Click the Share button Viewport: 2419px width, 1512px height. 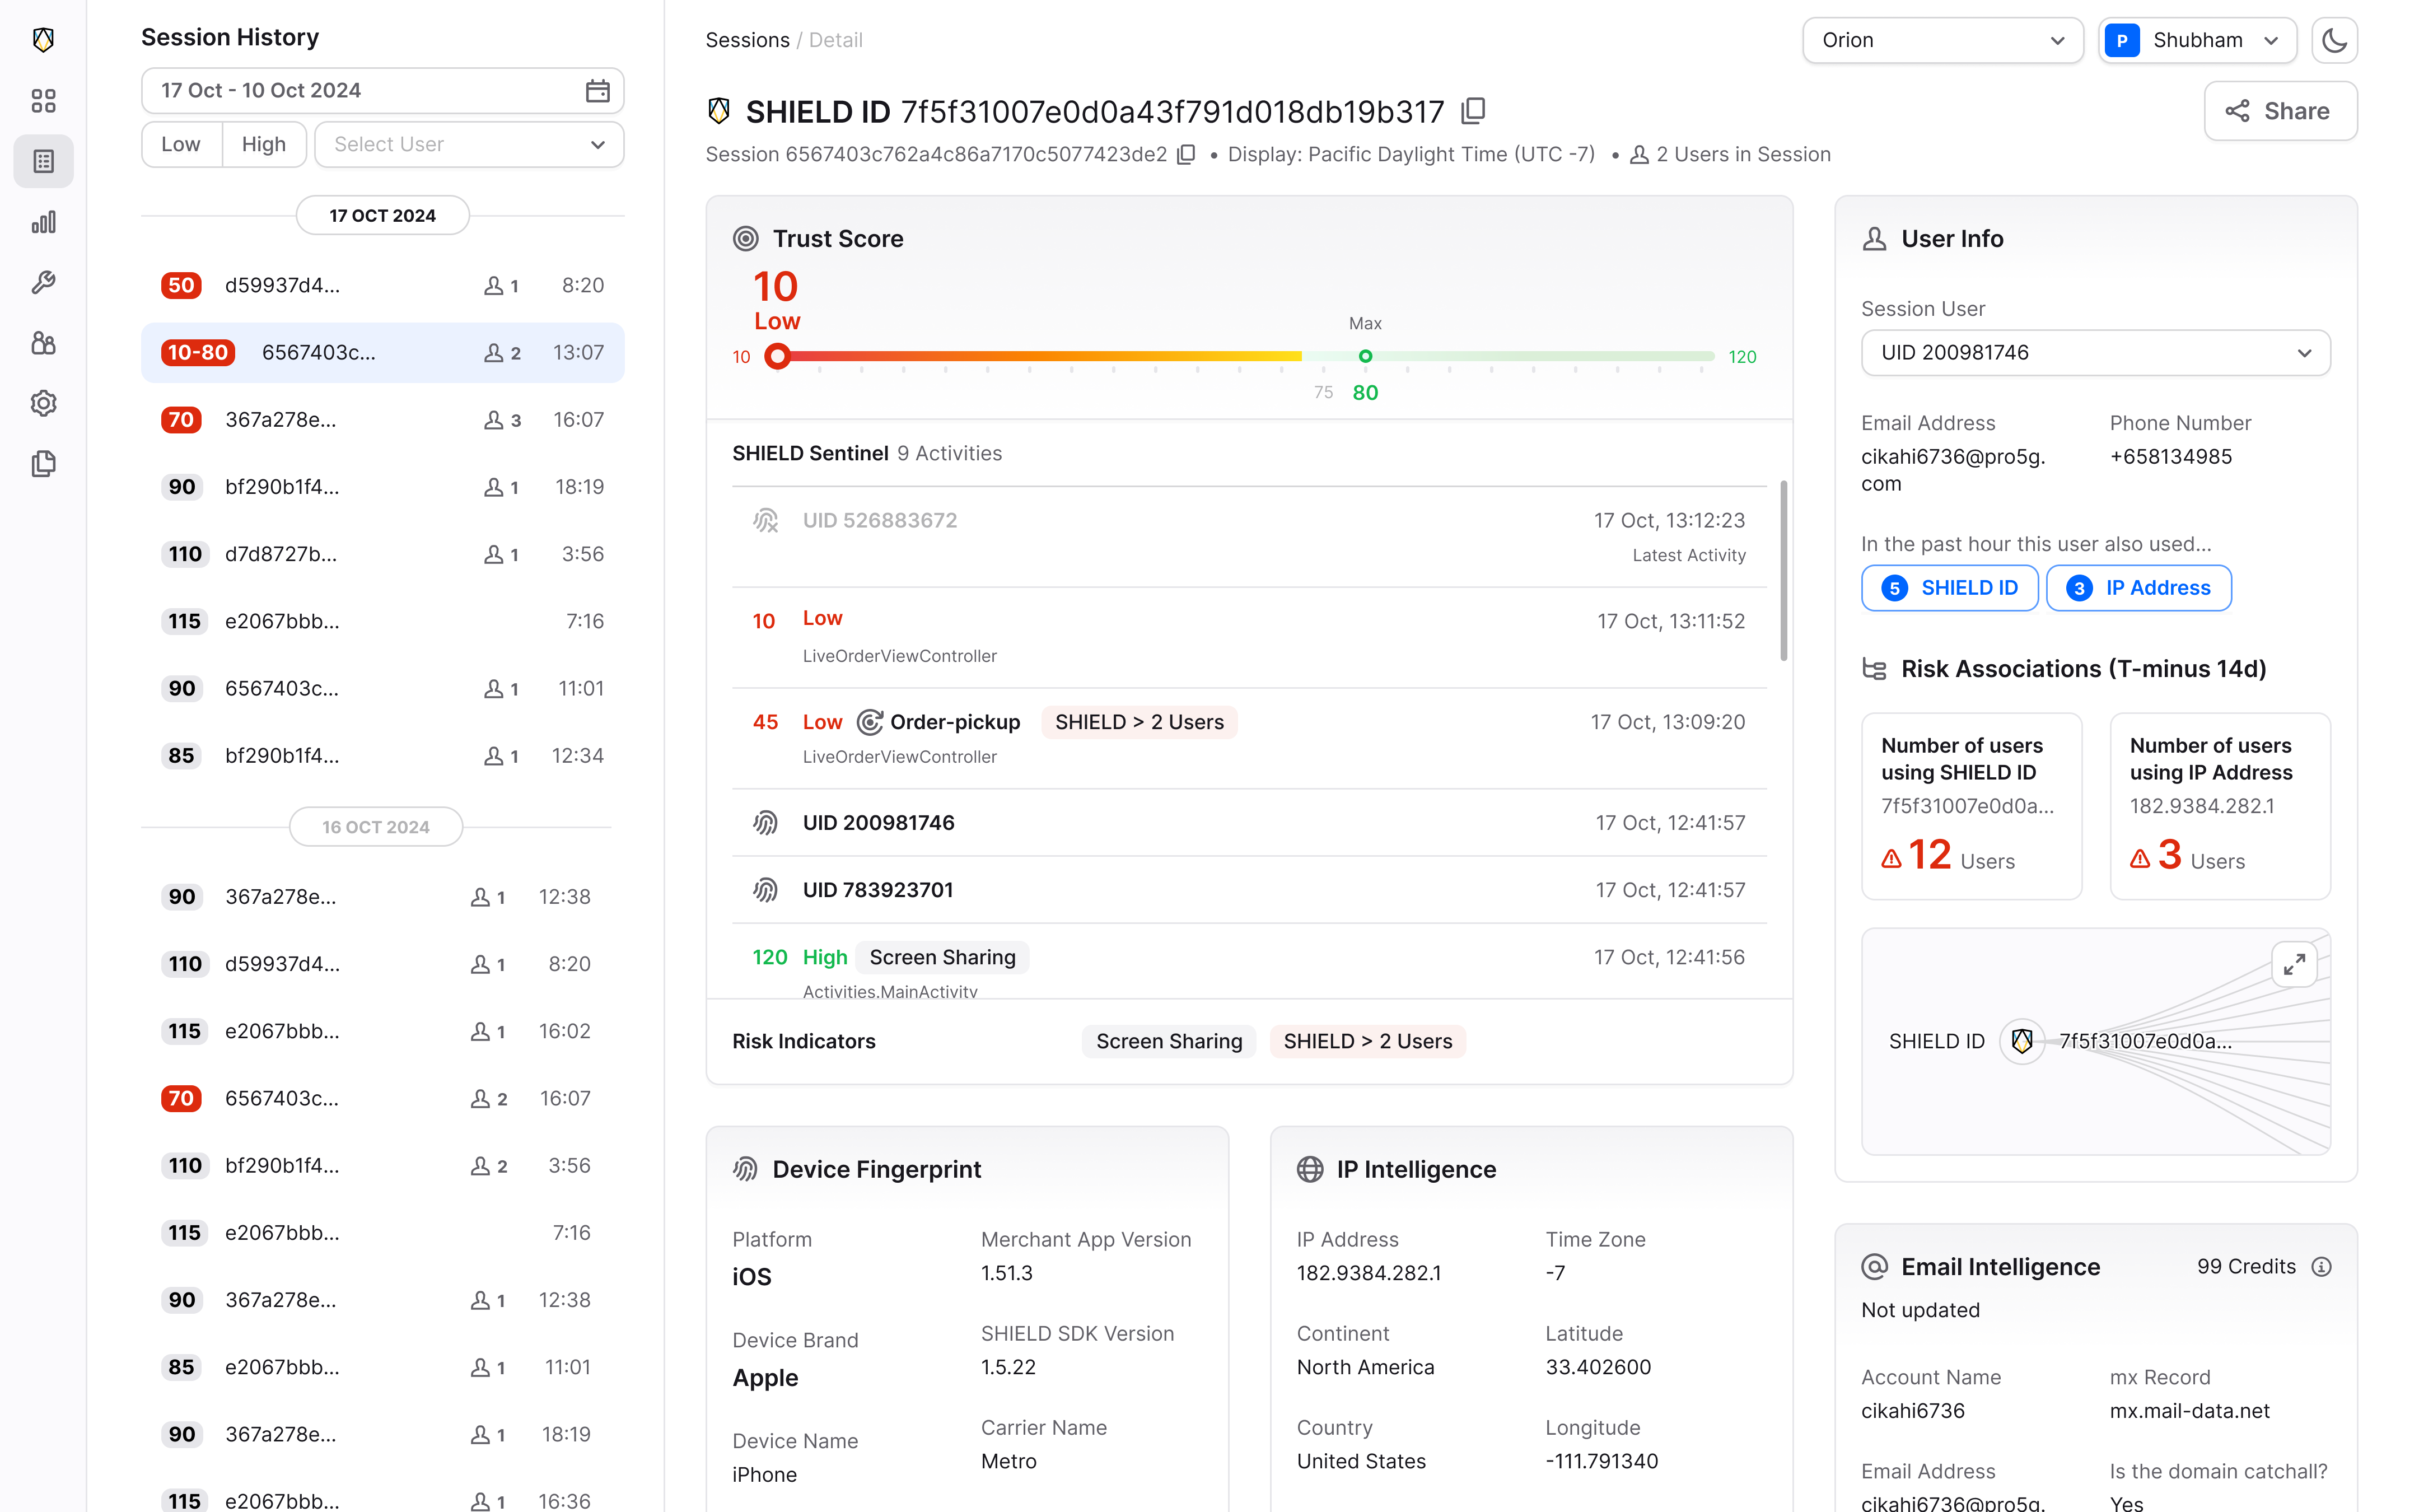2280,111
